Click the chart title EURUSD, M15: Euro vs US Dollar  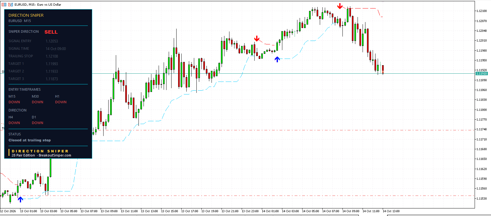(x=38, y=5)
